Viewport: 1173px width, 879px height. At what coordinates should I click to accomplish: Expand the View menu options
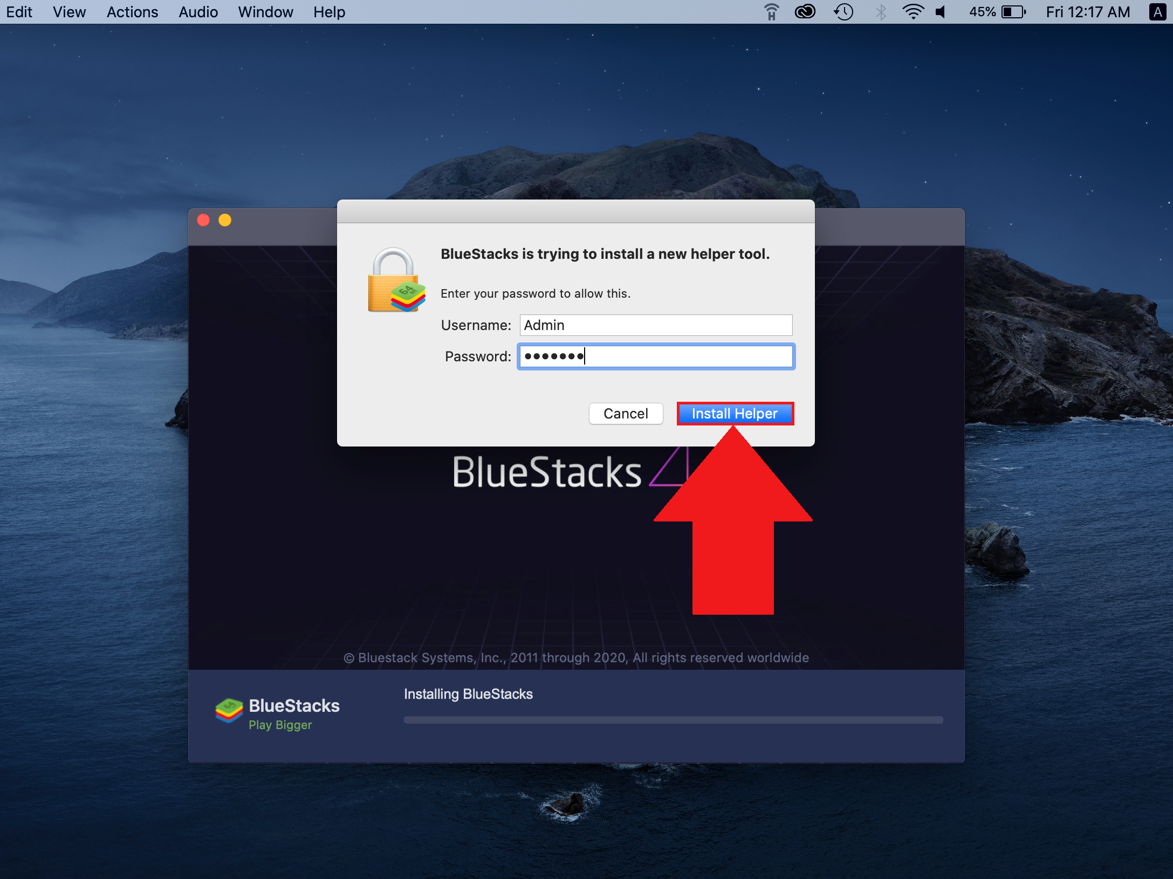[x=69, y=11]
